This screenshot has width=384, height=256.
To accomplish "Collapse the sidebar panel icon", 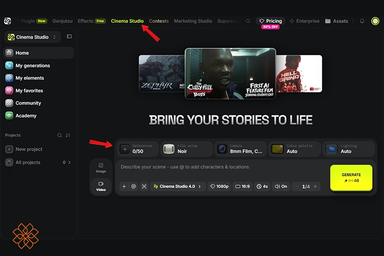I will point(69,36).
